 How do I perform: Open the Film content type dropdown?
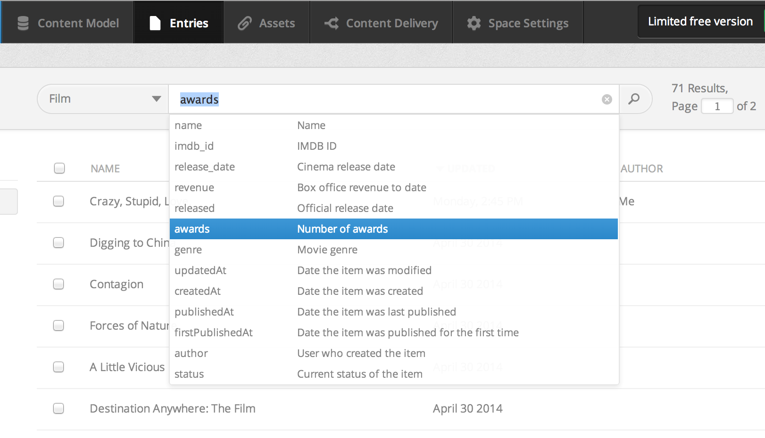[x=103, y=99]
